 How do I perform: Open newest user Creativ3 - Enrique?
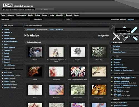pyautogui.click(x=9, y=78)
